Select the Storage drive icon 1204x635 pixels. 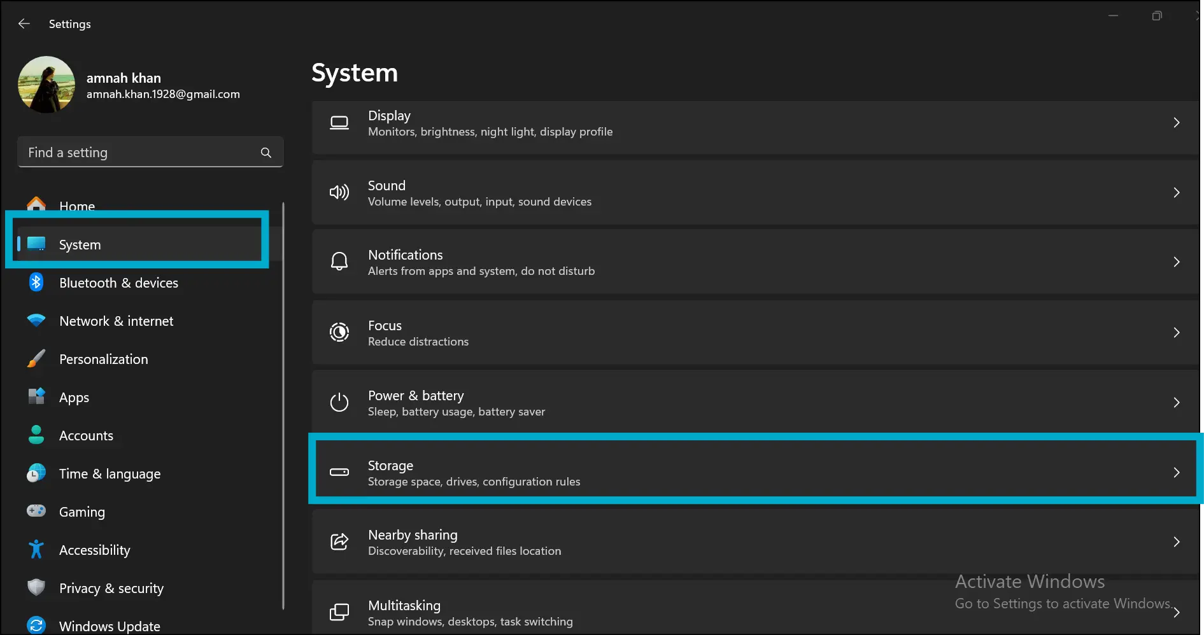coord(339,472)
